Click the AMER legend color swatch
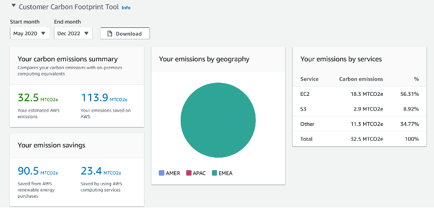The width and height of the screenshot is (434, 208). pyautogui.click(x=162, y=173)
